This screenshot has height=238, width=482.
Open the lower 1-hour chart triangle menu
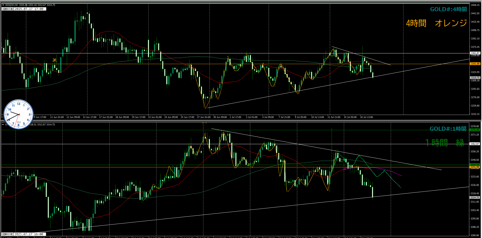3,125
